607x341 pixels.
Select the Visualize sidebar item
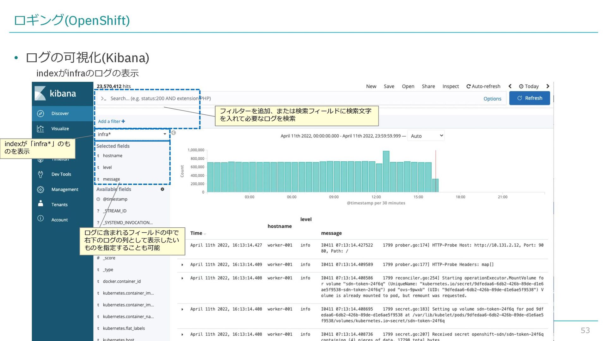[63, 129]
